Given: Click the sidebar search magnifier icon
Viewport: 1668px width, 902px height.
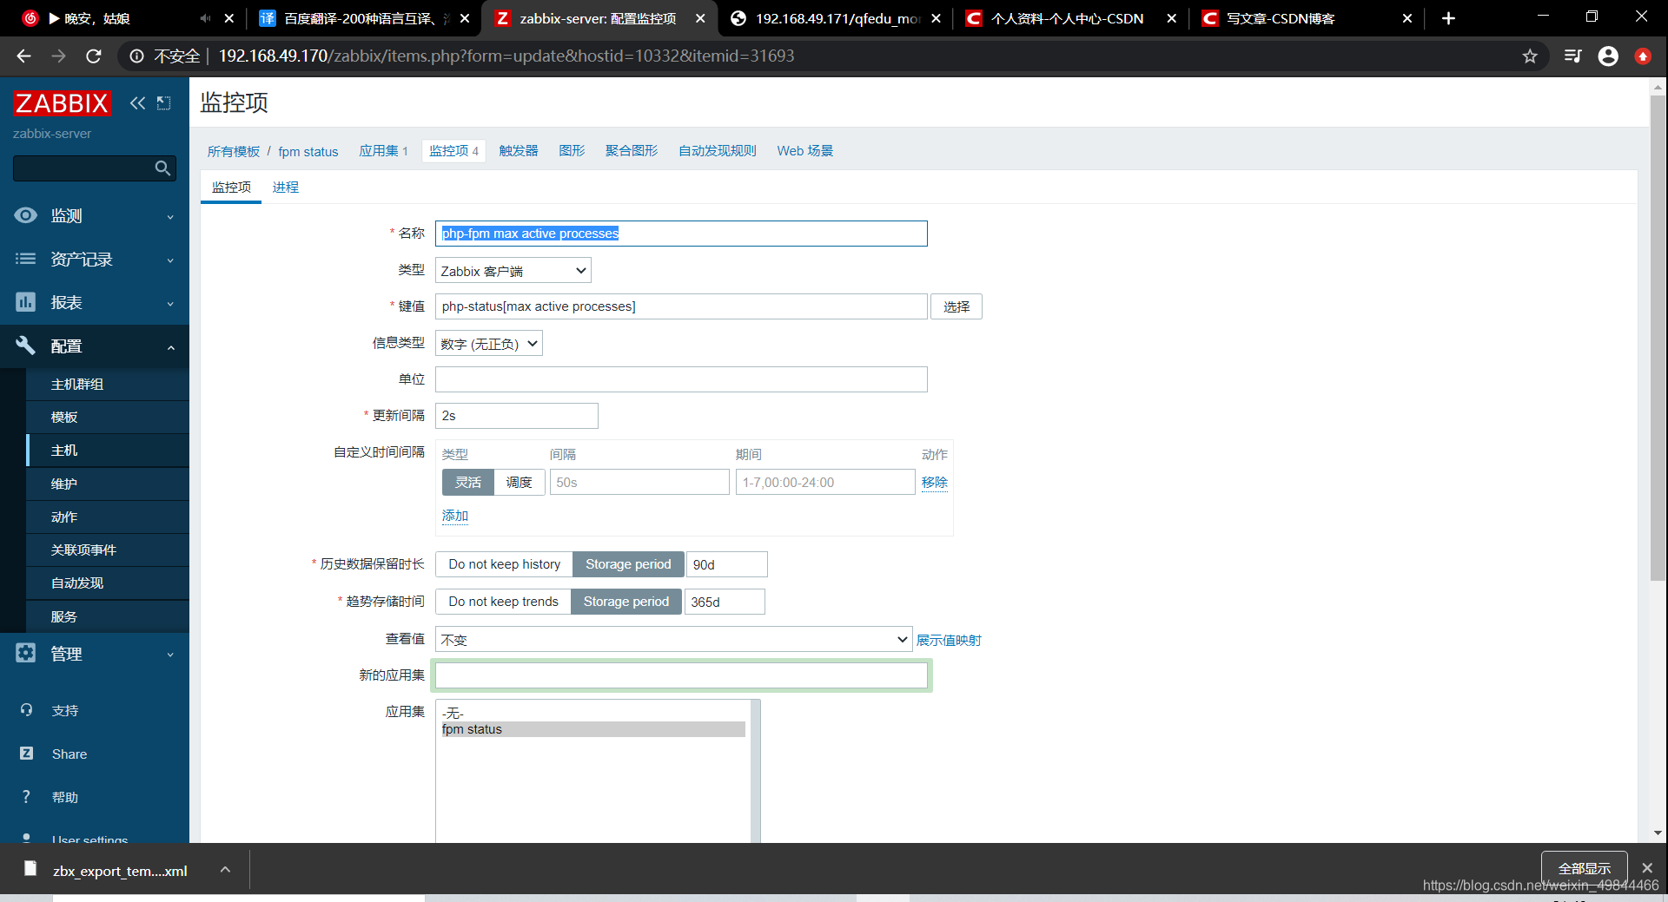Looking at the screenshot, I should 162,168.
